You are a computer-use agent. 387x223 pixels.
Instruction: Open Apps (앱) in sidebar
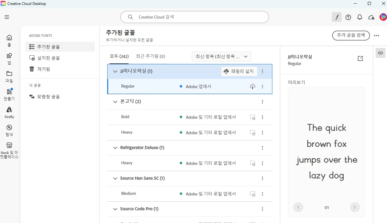pos(9,59)
